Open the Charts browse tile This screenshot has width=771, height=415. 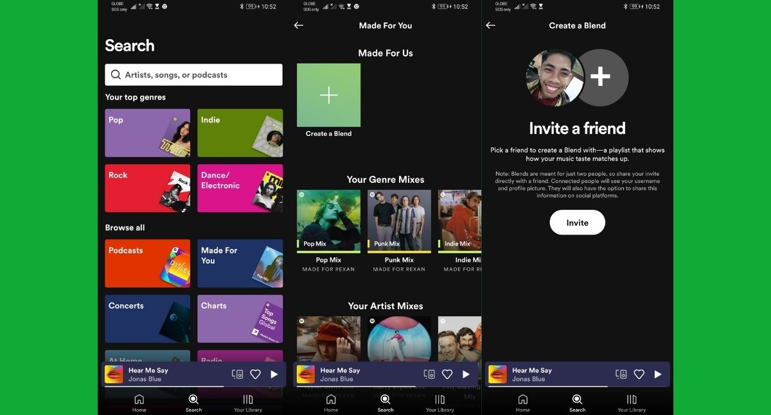(x=240, y=319)
